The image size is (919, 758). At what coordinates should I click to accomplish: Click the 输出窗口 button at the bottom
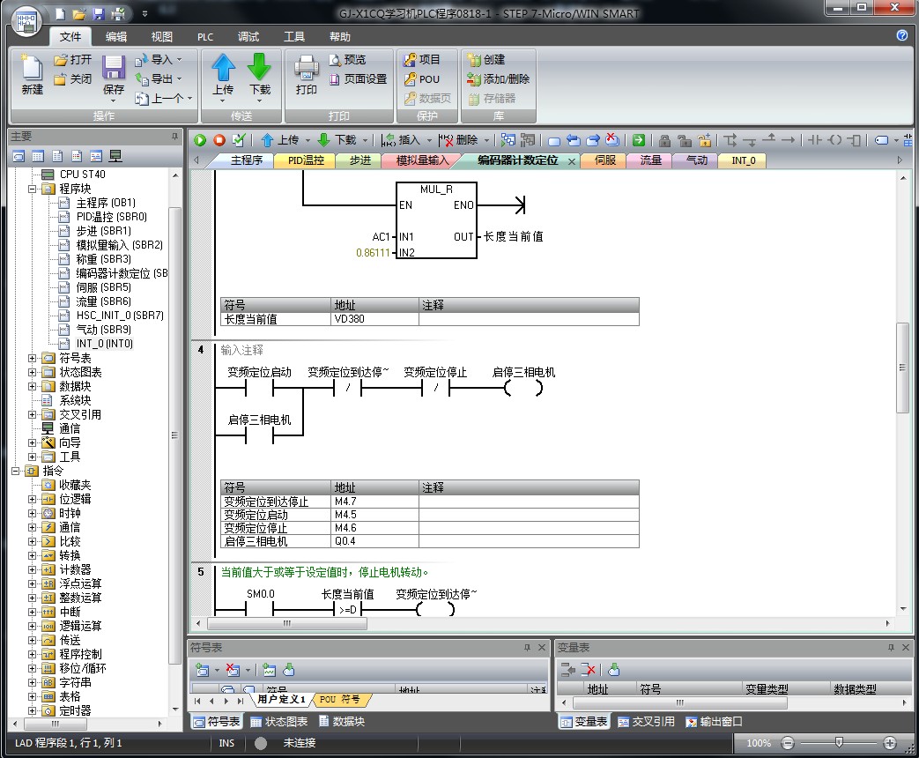point(714,722)
